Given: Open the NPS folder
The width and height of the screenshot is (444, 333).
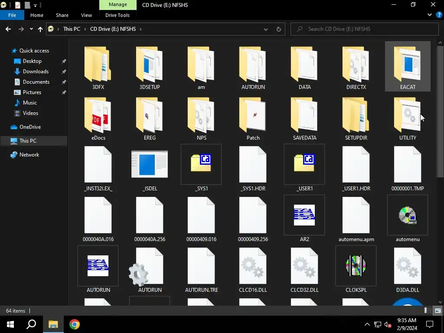Looking at the screenshot, I should coord(201,118).
